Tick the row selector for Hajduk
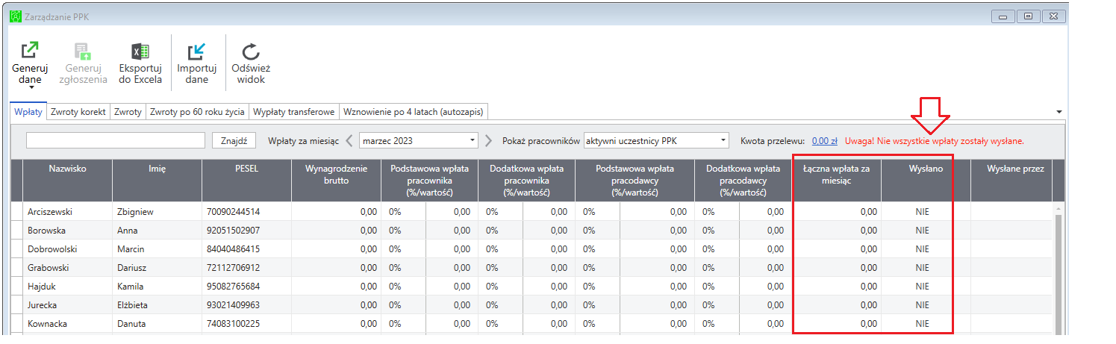This screenshot has height=344, width=1116. [16, 287]
